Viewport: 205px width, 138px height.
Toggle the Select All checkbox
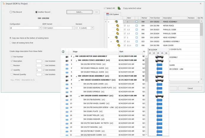(x=105, y=8)
